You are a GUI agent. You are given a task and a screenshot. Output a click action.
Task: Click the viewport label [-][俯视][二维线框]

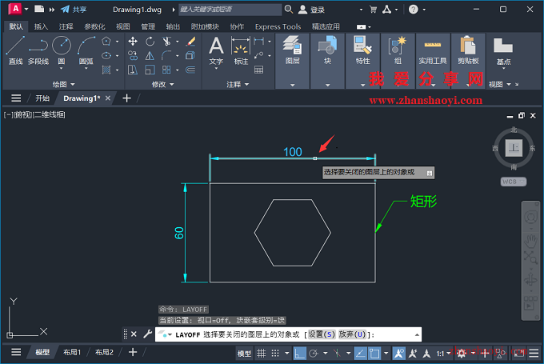click(34, 114)
